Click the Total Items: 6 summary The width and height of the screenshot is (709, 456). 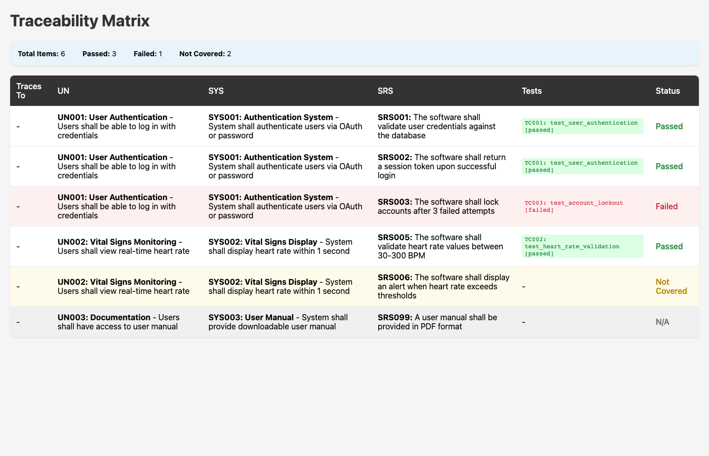click(x=42, y=54)
